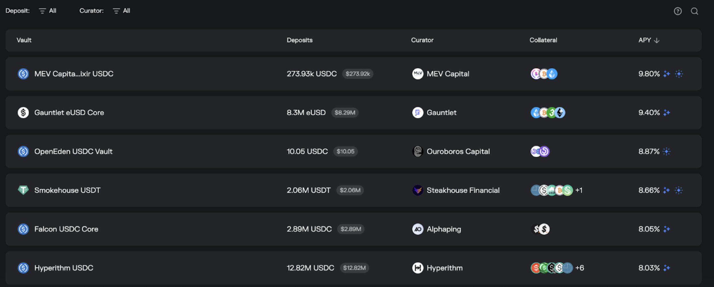Viewport: 714px width, 287px height.
Task: Click the Steakhouse Financial logo icon
Action: coord(417,190)
